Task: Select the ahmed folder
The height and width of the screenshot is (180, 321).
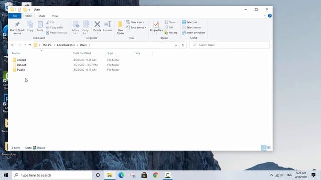Action: (21, 60)
